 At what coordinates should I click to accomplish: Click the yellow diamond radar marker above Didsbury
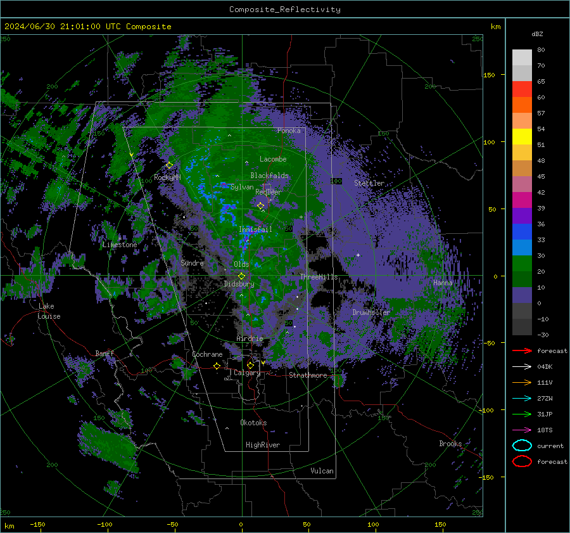click(241, 276)
